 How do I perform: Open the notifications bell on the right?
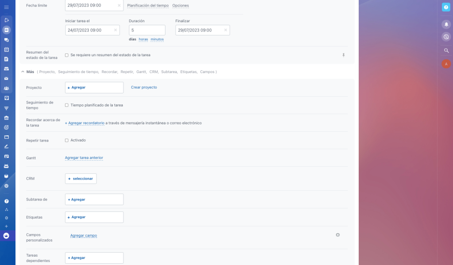(446, 24)
